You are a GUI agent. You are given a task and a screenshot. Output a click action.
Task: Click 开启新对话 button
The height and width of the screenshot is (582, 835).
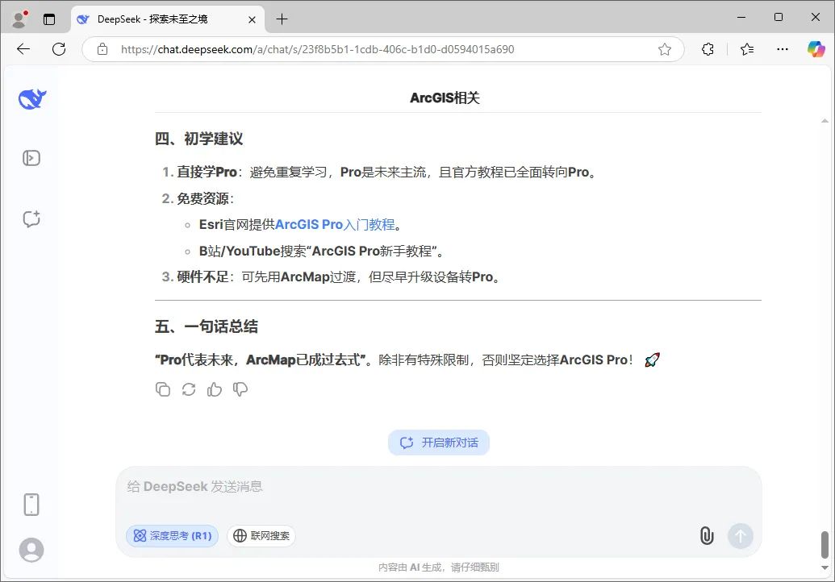tap(438, 442)
